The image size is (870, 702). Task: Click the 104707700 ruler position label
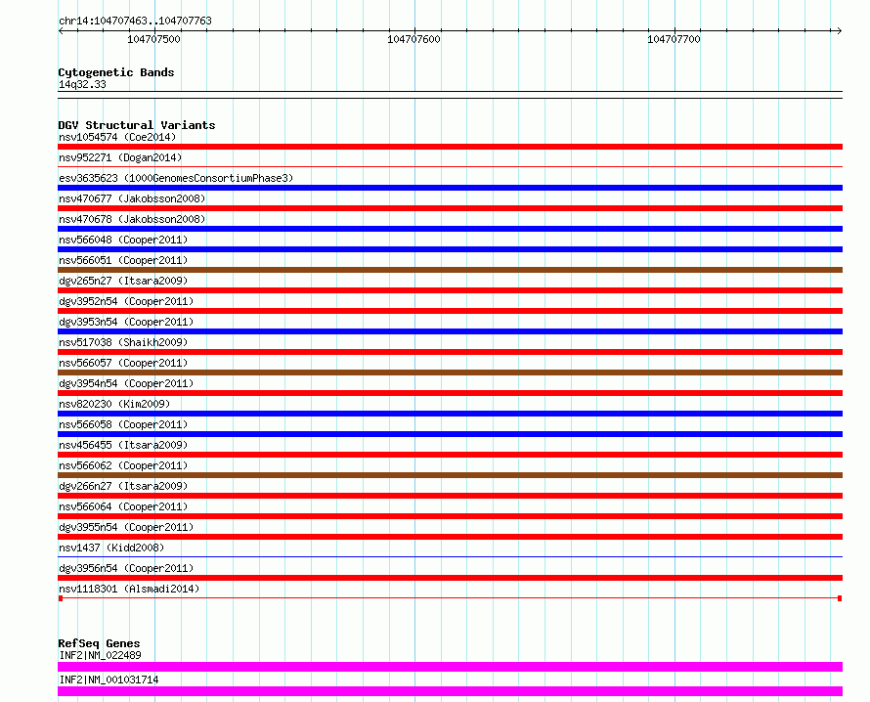pyautogui.click(x=674, y=39)
